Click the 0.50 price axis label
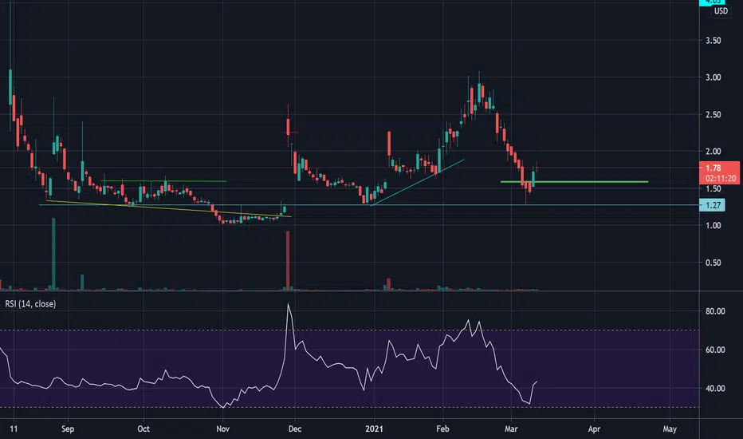Image resolution: width=743 pixels, height=439 pixels. [714, 263]
